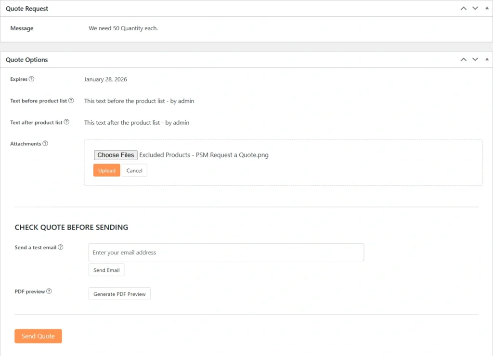Click the Quote Options panel title

(x=27, y=60)
